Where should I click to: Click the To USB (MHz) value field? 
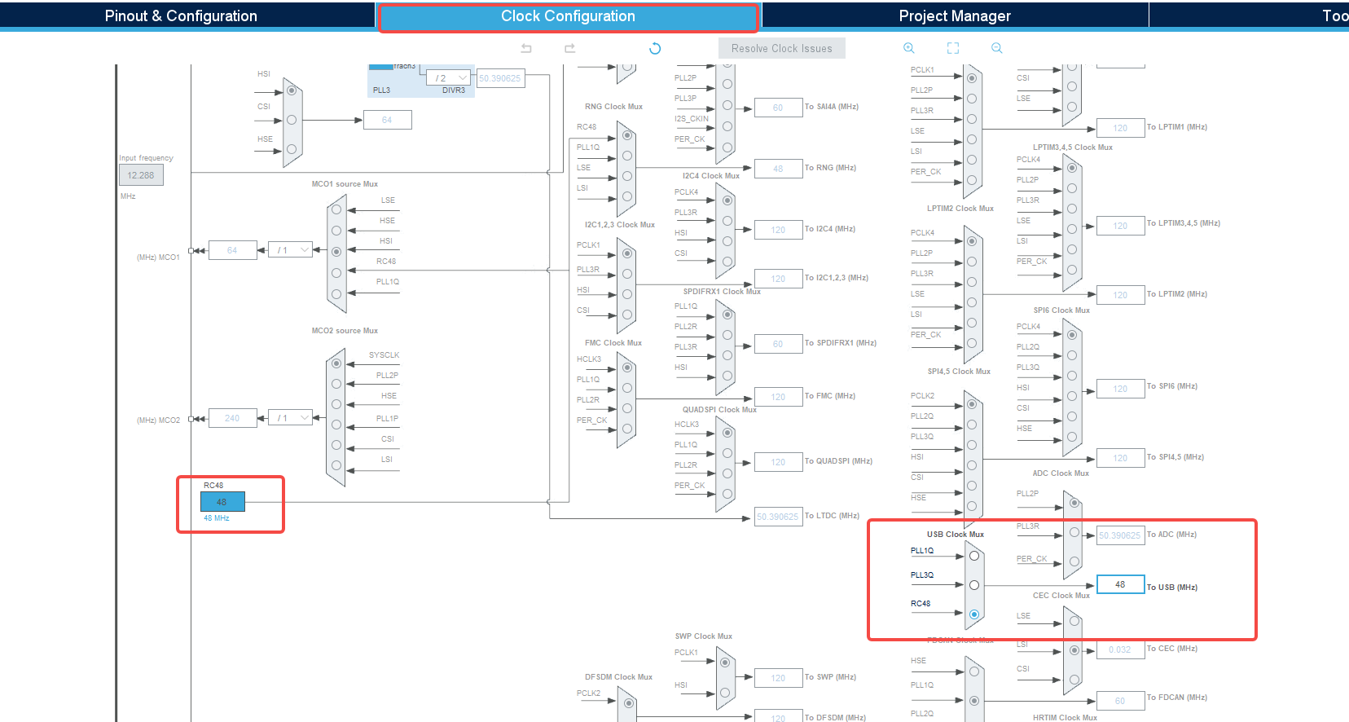point(1120,584)
